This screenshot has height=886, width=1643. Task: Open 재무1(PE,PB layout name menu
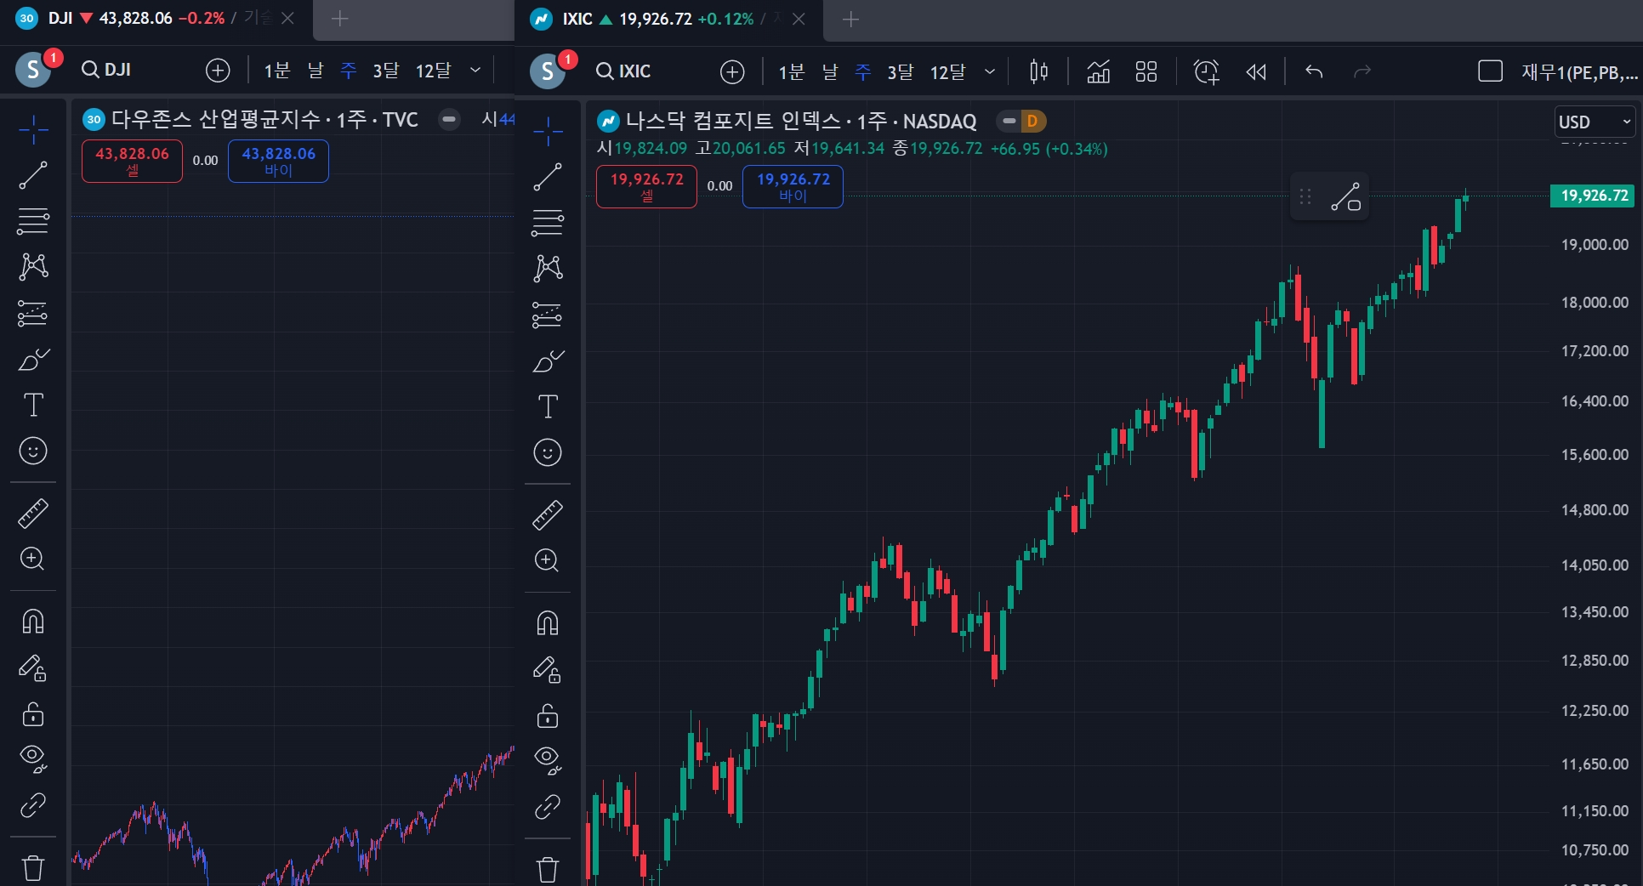coord(1579,71)
